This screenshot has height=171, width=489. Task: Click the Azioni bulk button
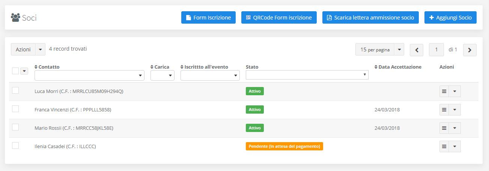click(x=23, y=49)
